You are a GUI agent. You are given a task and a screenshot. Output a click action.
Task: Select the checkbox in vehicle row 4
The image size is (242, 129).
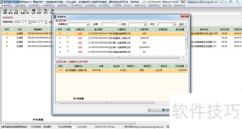coord(68,47)
